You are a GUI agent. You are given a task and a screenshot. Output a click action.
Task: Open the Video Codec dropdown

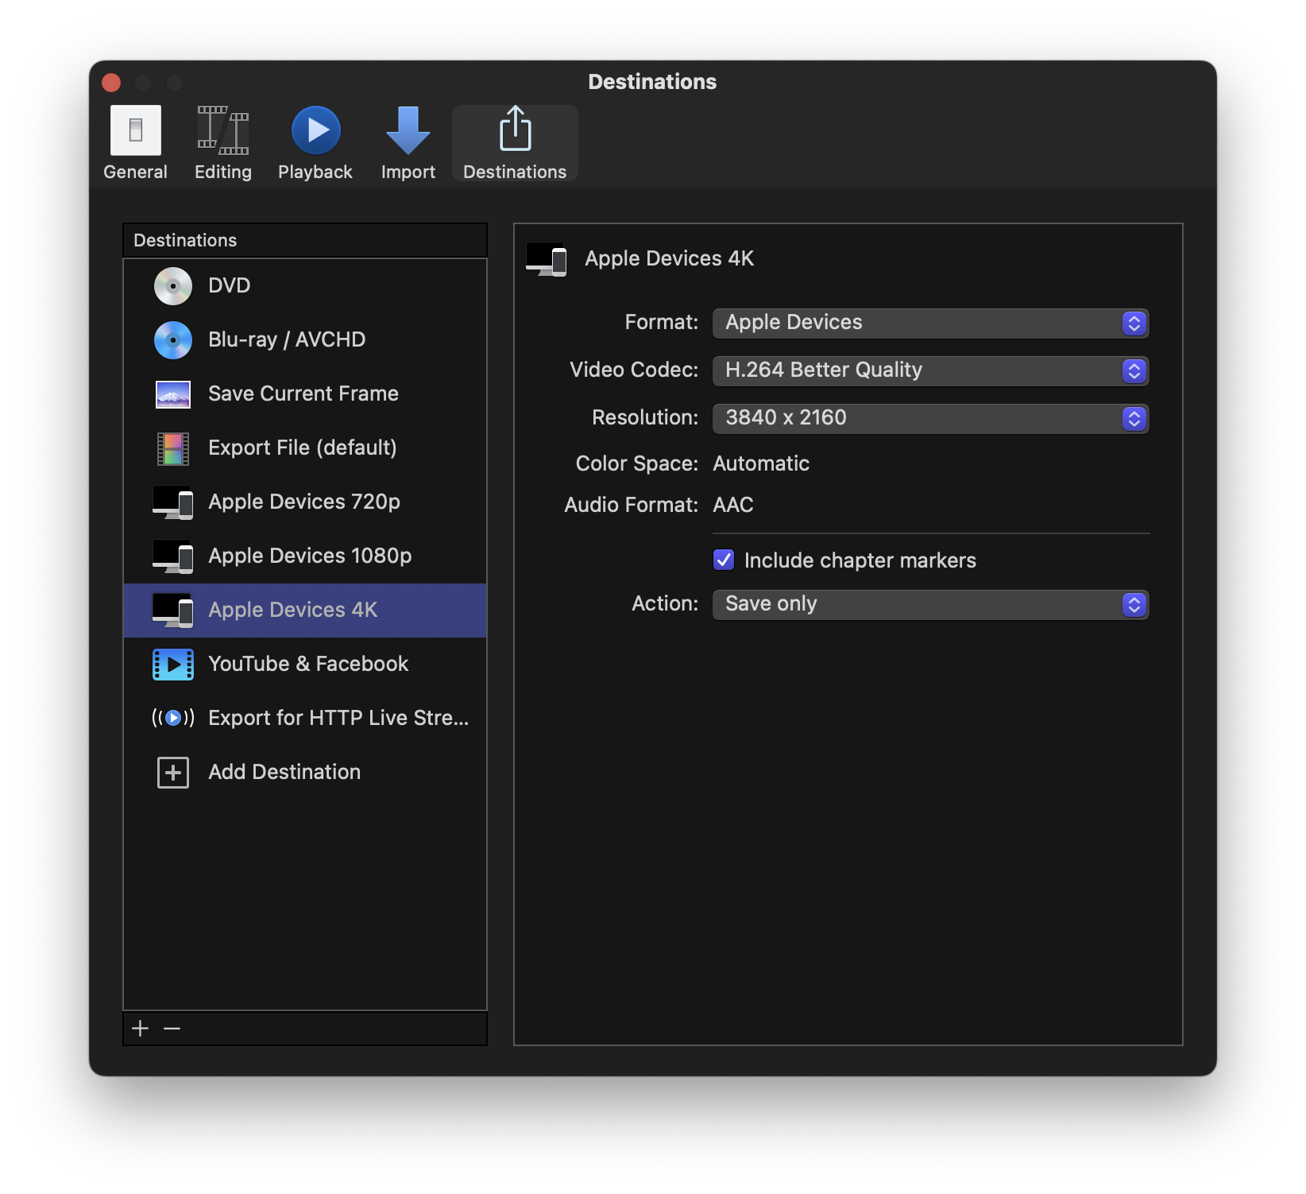(931, 371)
